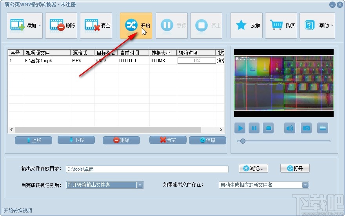Click the 购买 shopping cart button

click(x=281, y=26)
